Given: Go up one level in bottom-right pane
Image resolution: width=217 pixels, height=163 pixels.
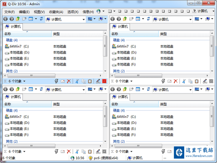Looking at the screenshot, I should tap(125, 89).
